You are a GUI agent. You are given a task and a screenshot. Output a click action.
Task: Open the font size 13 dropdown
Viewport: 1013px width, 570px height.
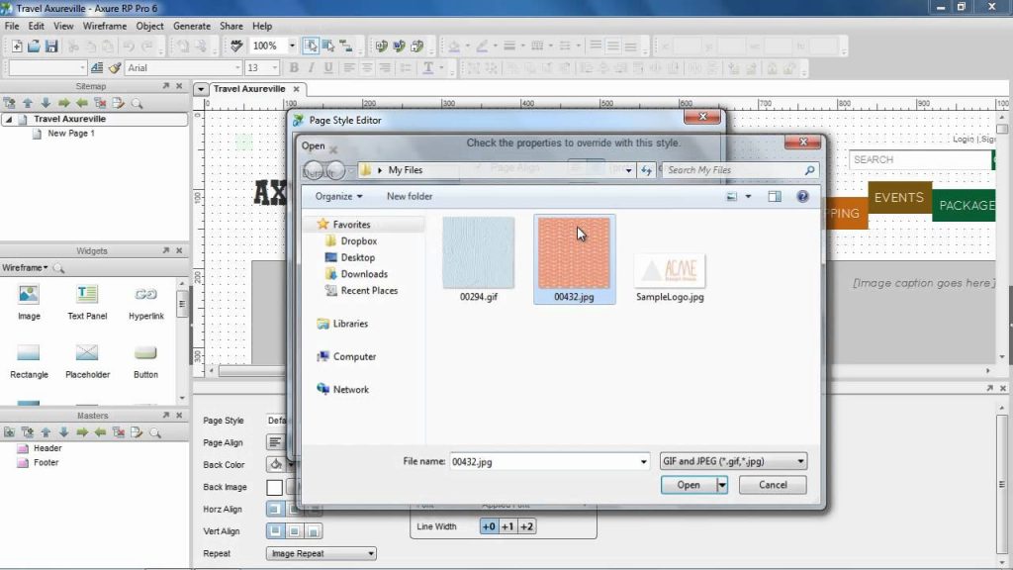point(275,68)
